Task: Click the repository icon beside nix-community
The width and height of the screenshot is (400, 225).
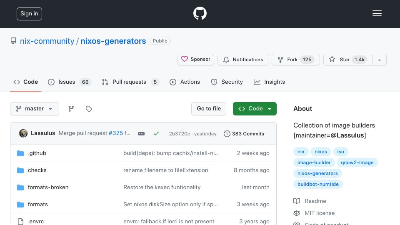Action: tap(13, 41)
